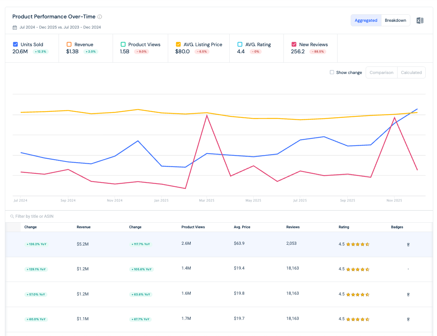Viewport: 437px width, 336px height.
Task: Open the info icon beside Product Performance Over-Time
Action: 99,17
